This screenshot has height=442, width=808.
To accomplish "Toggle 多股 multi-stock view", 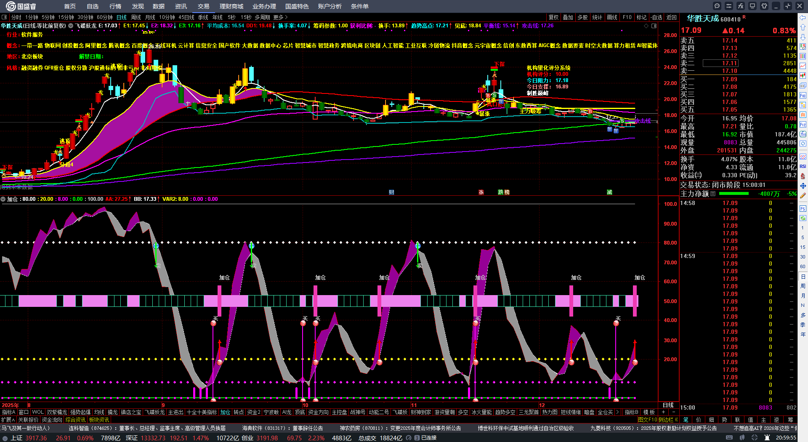I will (x=582, y=17).
